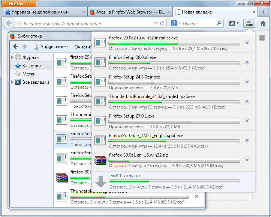Image resolution: width=271 pixels, height=217 pixels.
Task: Show the new tab grid icon
Action: point(262,38)
